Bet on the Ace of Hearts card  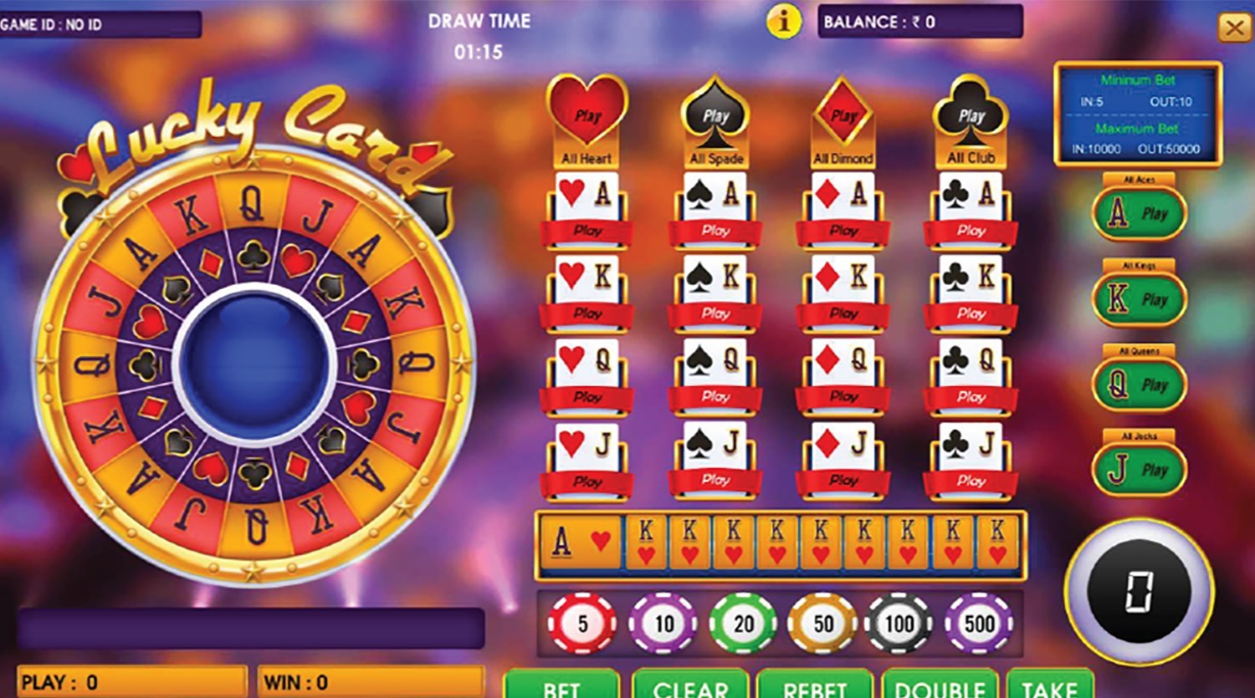click(587, 209)
